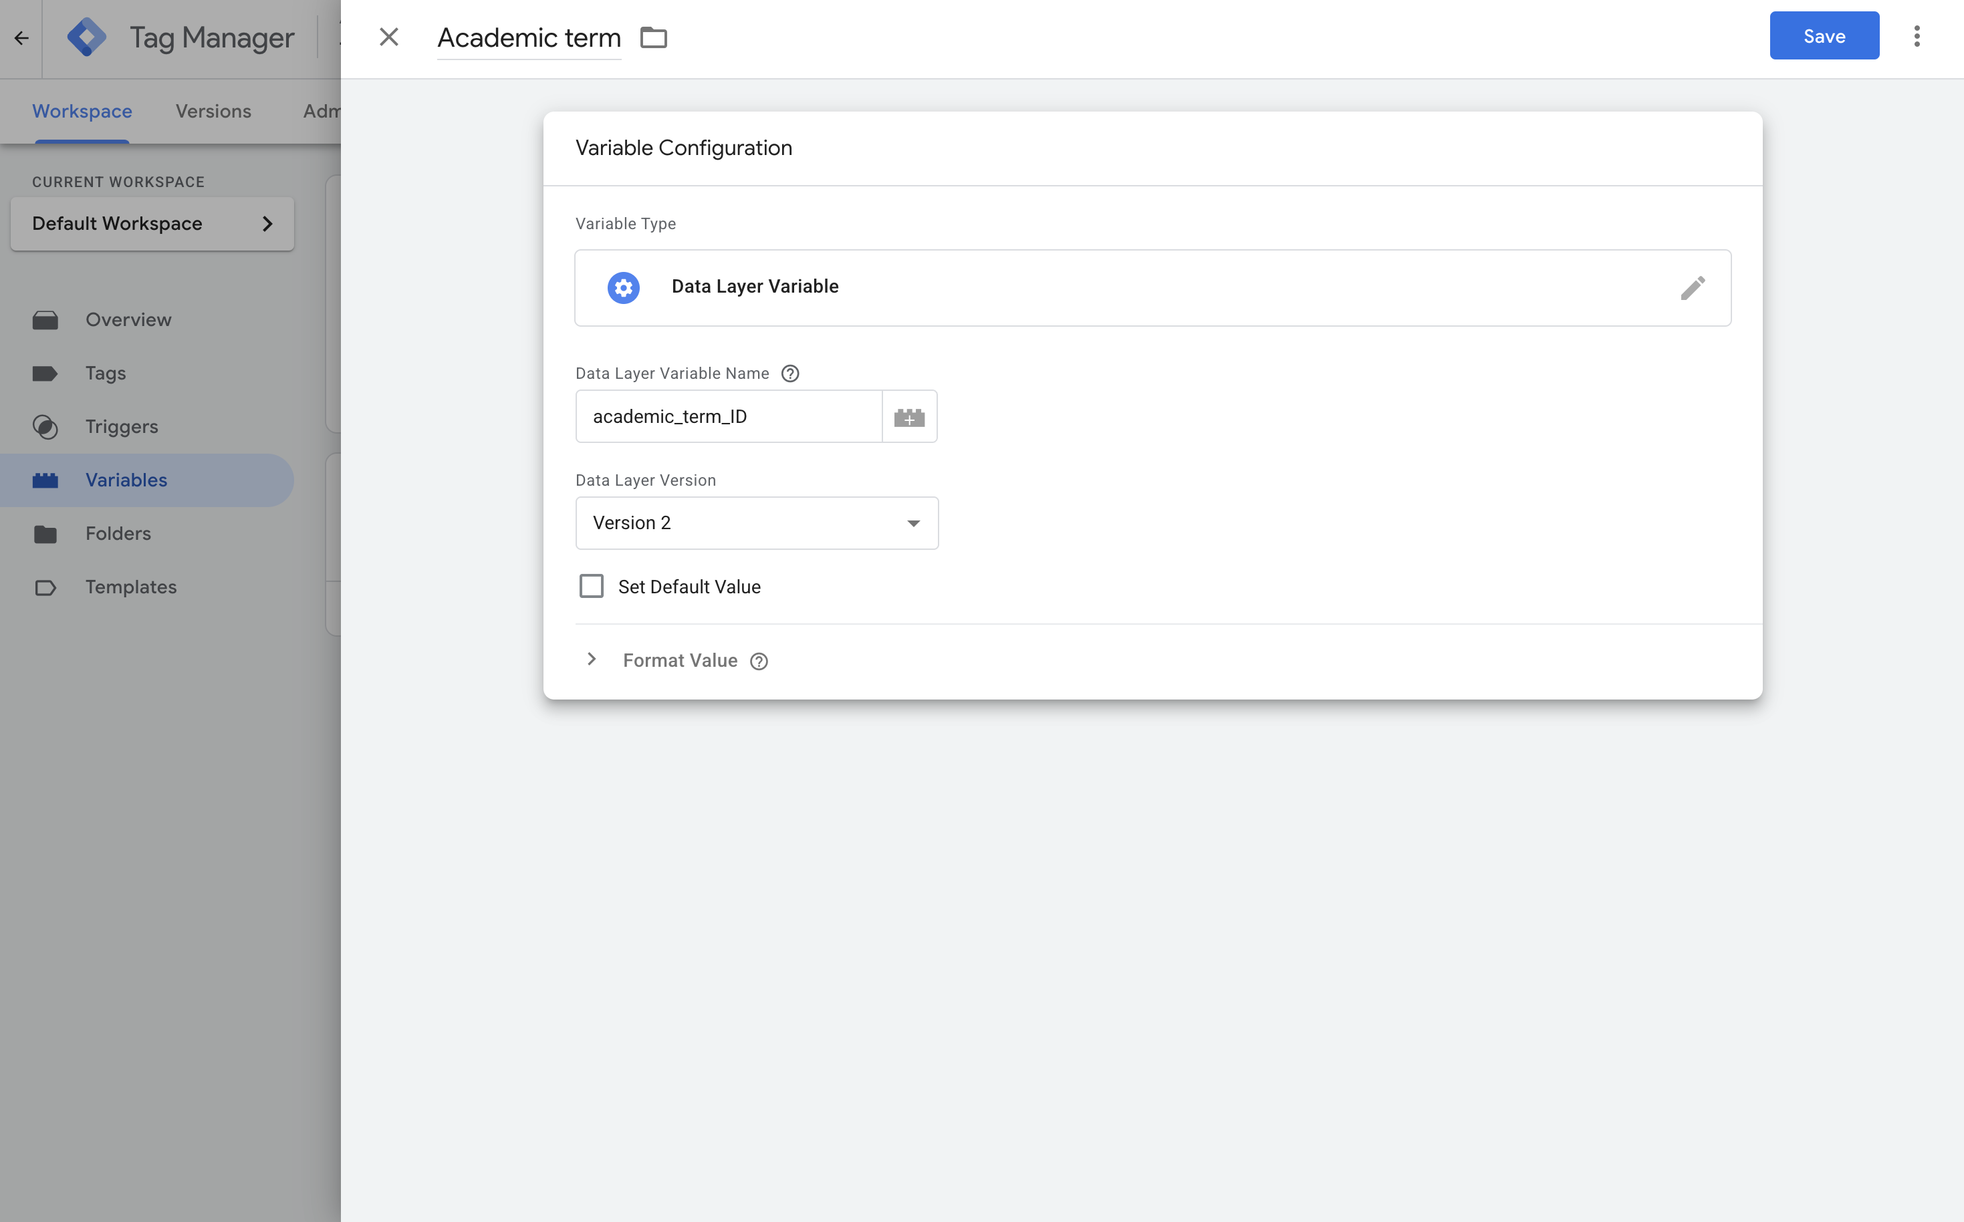
Task: Click the Data Layer Variable type box
Action: pyautogui.click(x=1152, y=288)
